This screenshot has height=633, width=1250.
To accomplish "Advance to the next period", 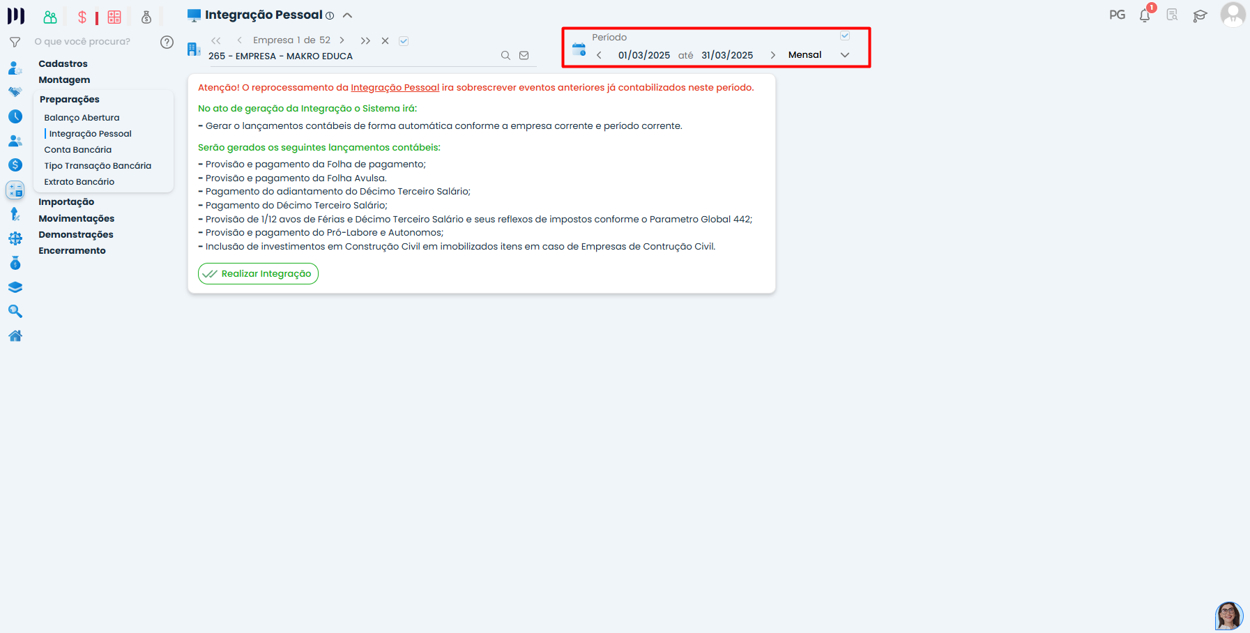I will (x=772, y=55).
